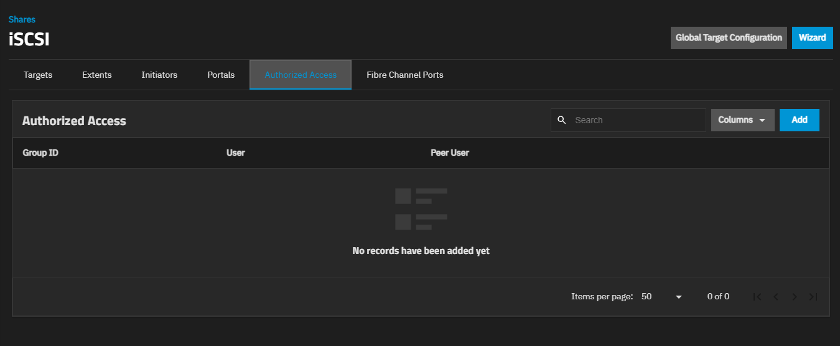This screenshot has width=840, height=346.
Task: Click the search magnifier icon
Action: pyautogui.click(x=562, y=120)
